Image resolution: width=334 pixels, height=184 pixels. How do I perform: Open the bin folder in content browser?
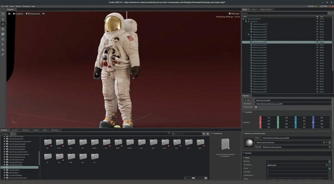[x=47, y=142]
